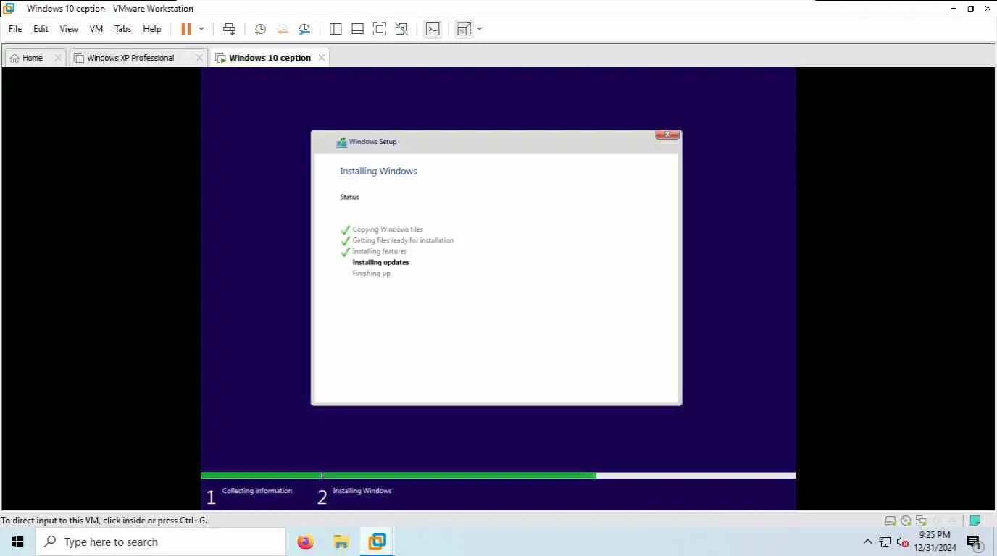Expand the stretch guest dropdown arrow
997x556 pixels.
480,29
